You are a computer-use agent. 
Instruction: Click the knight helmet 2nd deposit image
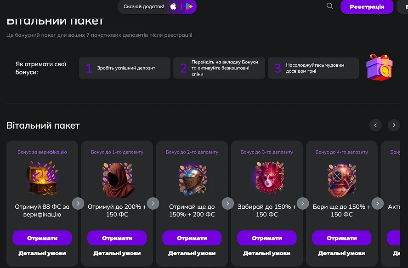[192, 180]
